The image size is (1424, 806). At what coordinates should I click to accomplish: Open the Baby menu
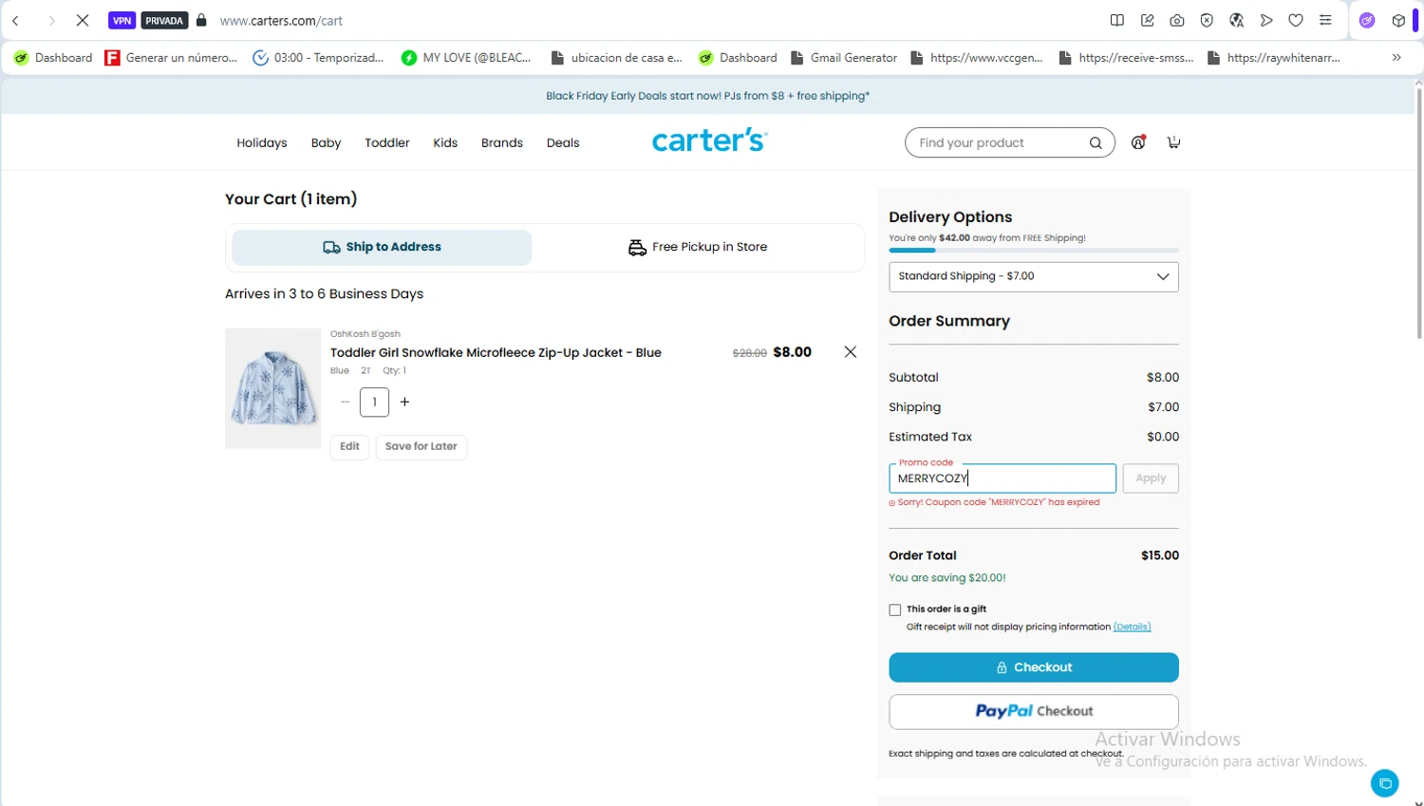[326, 142]
